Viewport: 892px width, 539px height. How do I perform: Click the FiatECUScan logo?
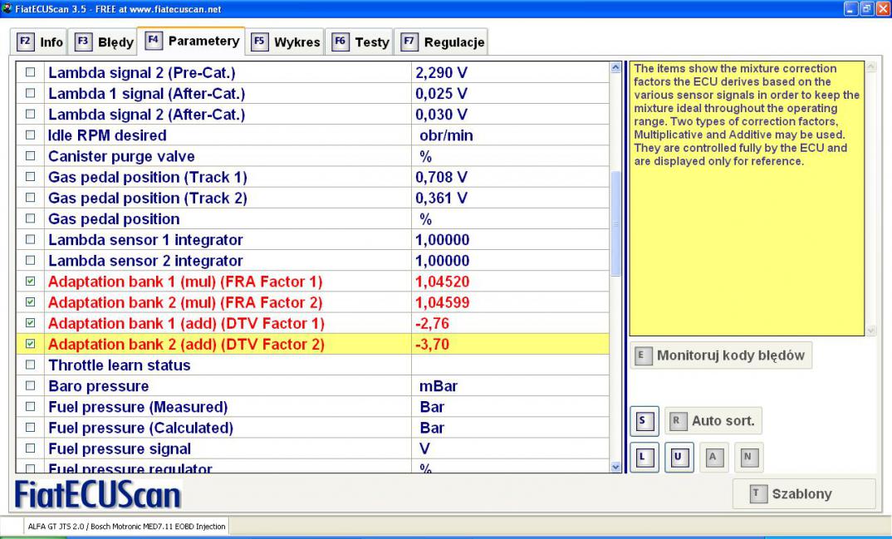97,494
